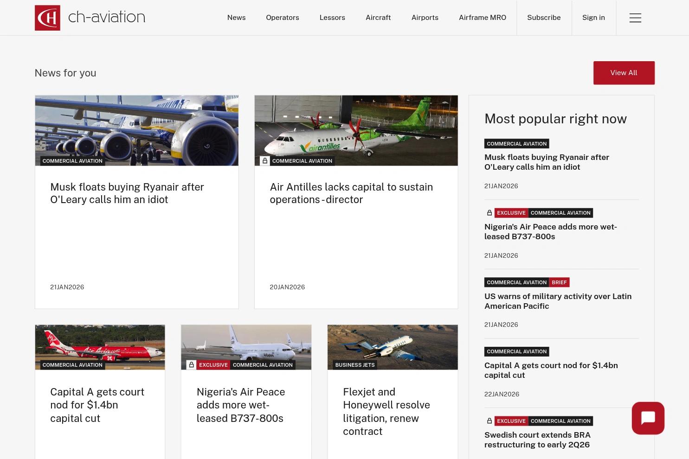Open Air Antilles lacks capital headline
689x459 pixels.
351,193
